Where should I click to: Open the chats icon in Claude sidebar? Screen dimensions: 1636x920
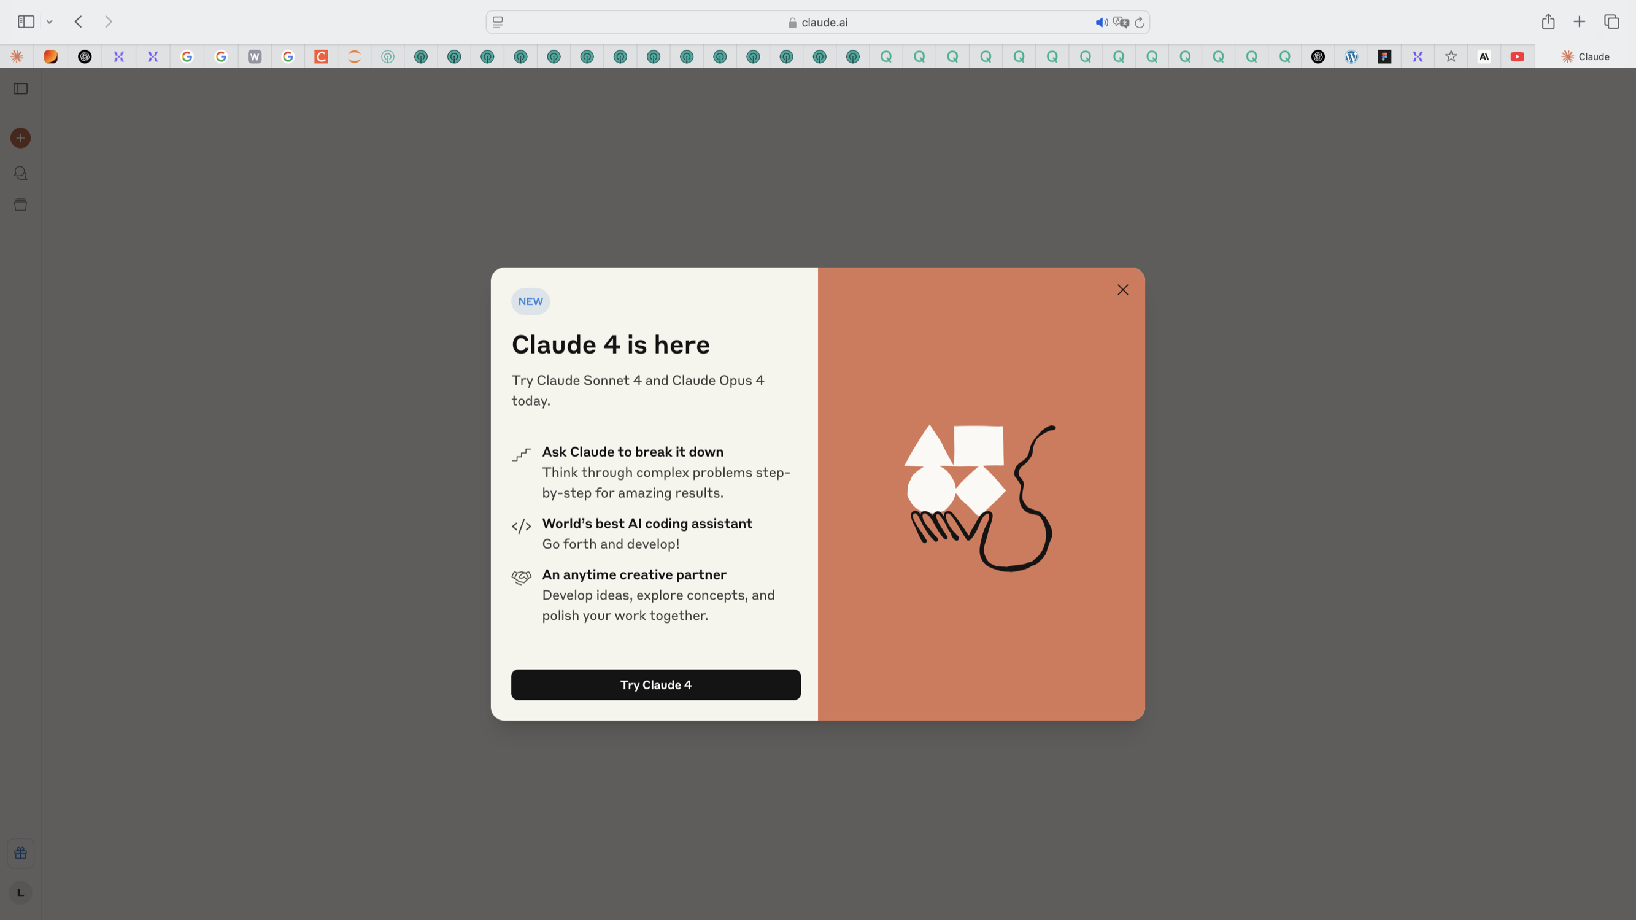pos(20,173)
